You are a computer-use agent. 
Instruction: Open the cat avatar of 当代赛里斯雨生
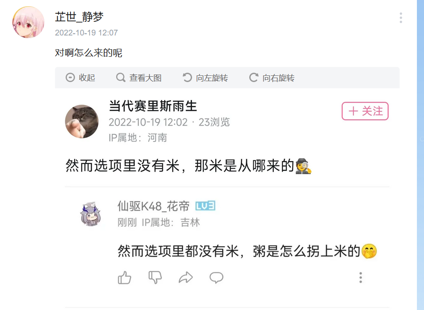coord(82,122)
